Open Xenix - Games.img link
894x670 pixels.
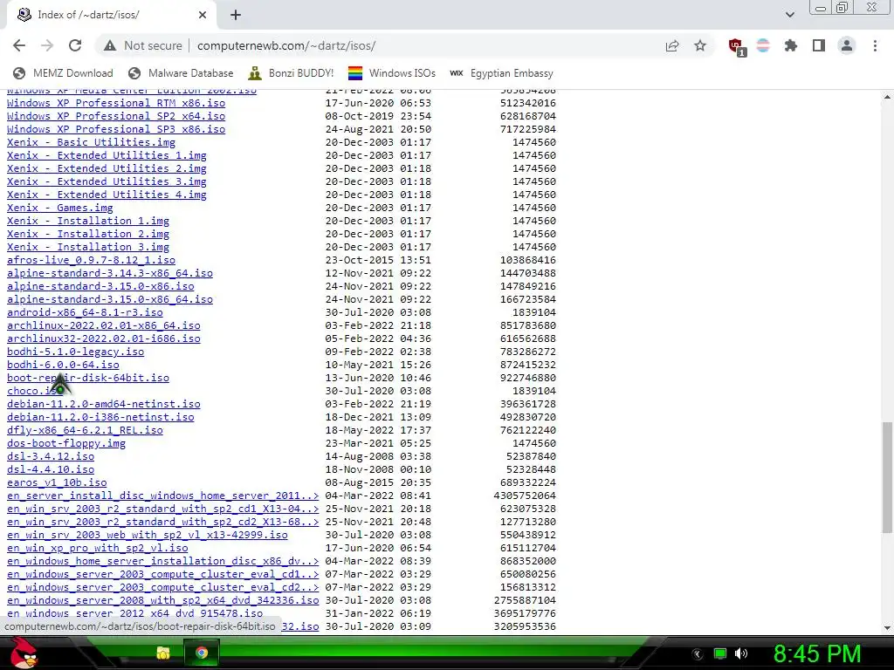[60, 208]
